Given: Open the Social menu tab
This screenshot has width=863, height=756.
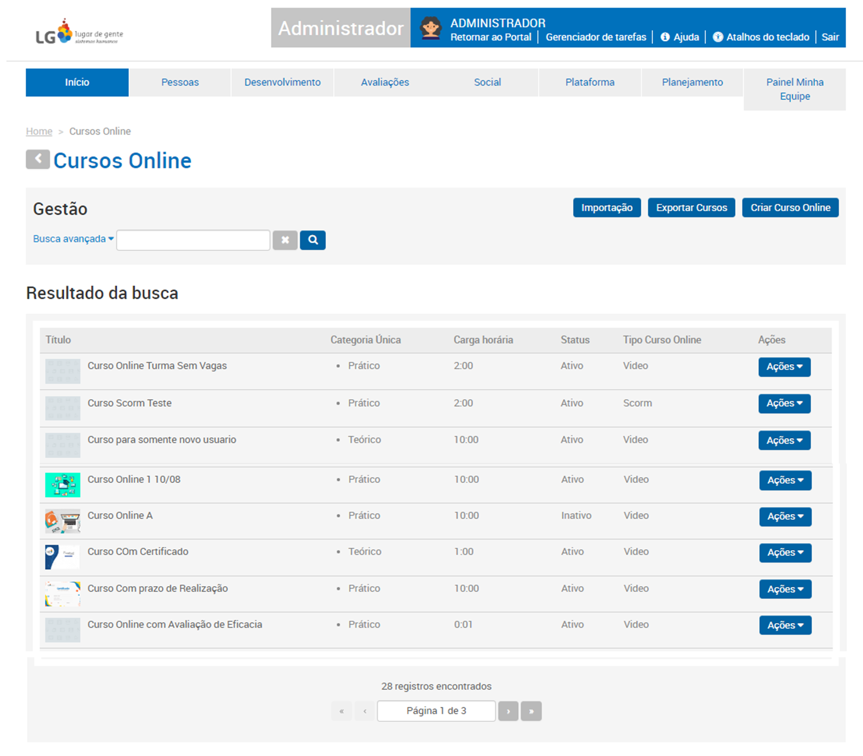Looking at the screenshot, I should pos(487,82).
